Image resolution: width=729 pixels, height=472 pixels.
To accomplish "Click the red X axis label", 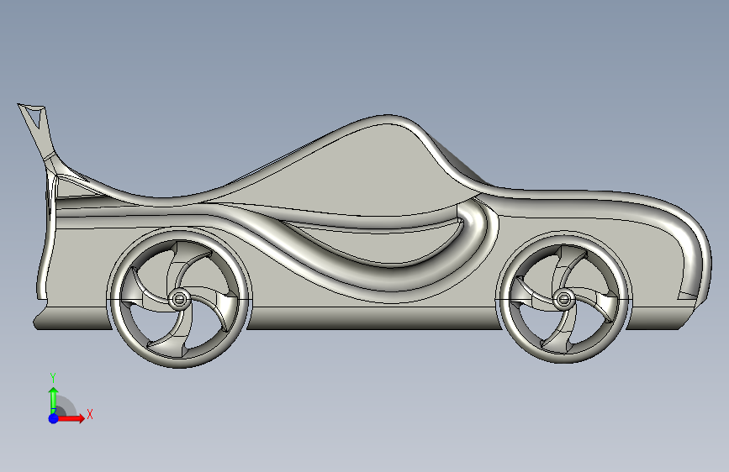I will click(x=90, y=414).
